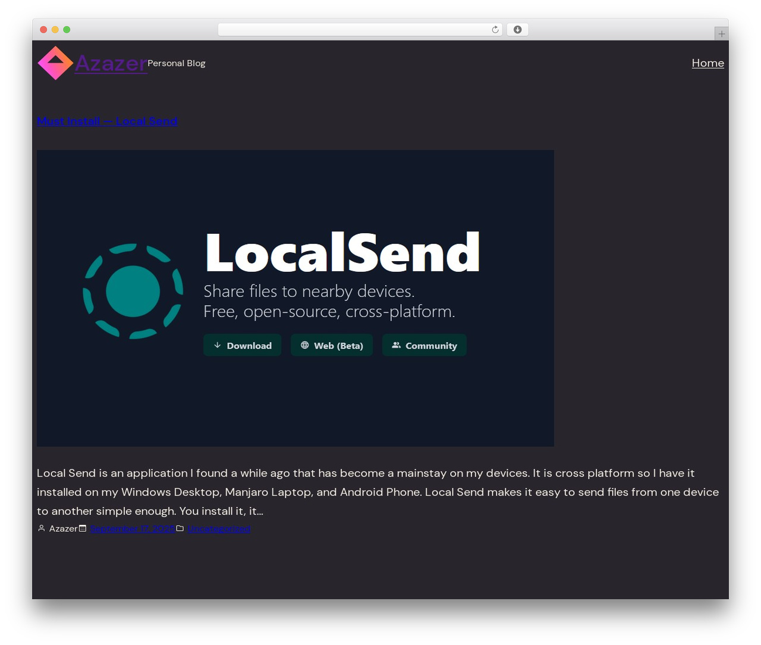The height and width of the screenshot is (645, 761).
Task: Click the LocalSend featured image
Action: (x=295, y=298)
